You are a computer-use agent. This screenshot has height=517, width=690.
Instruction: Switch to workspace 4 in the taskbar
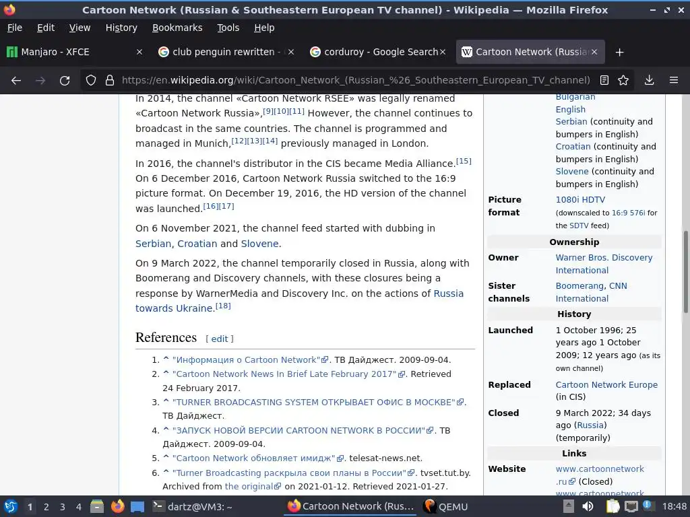(78, 507)
